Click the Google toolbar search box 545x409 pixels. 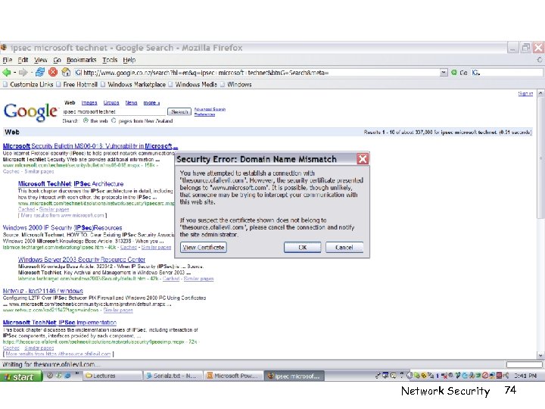506,73
